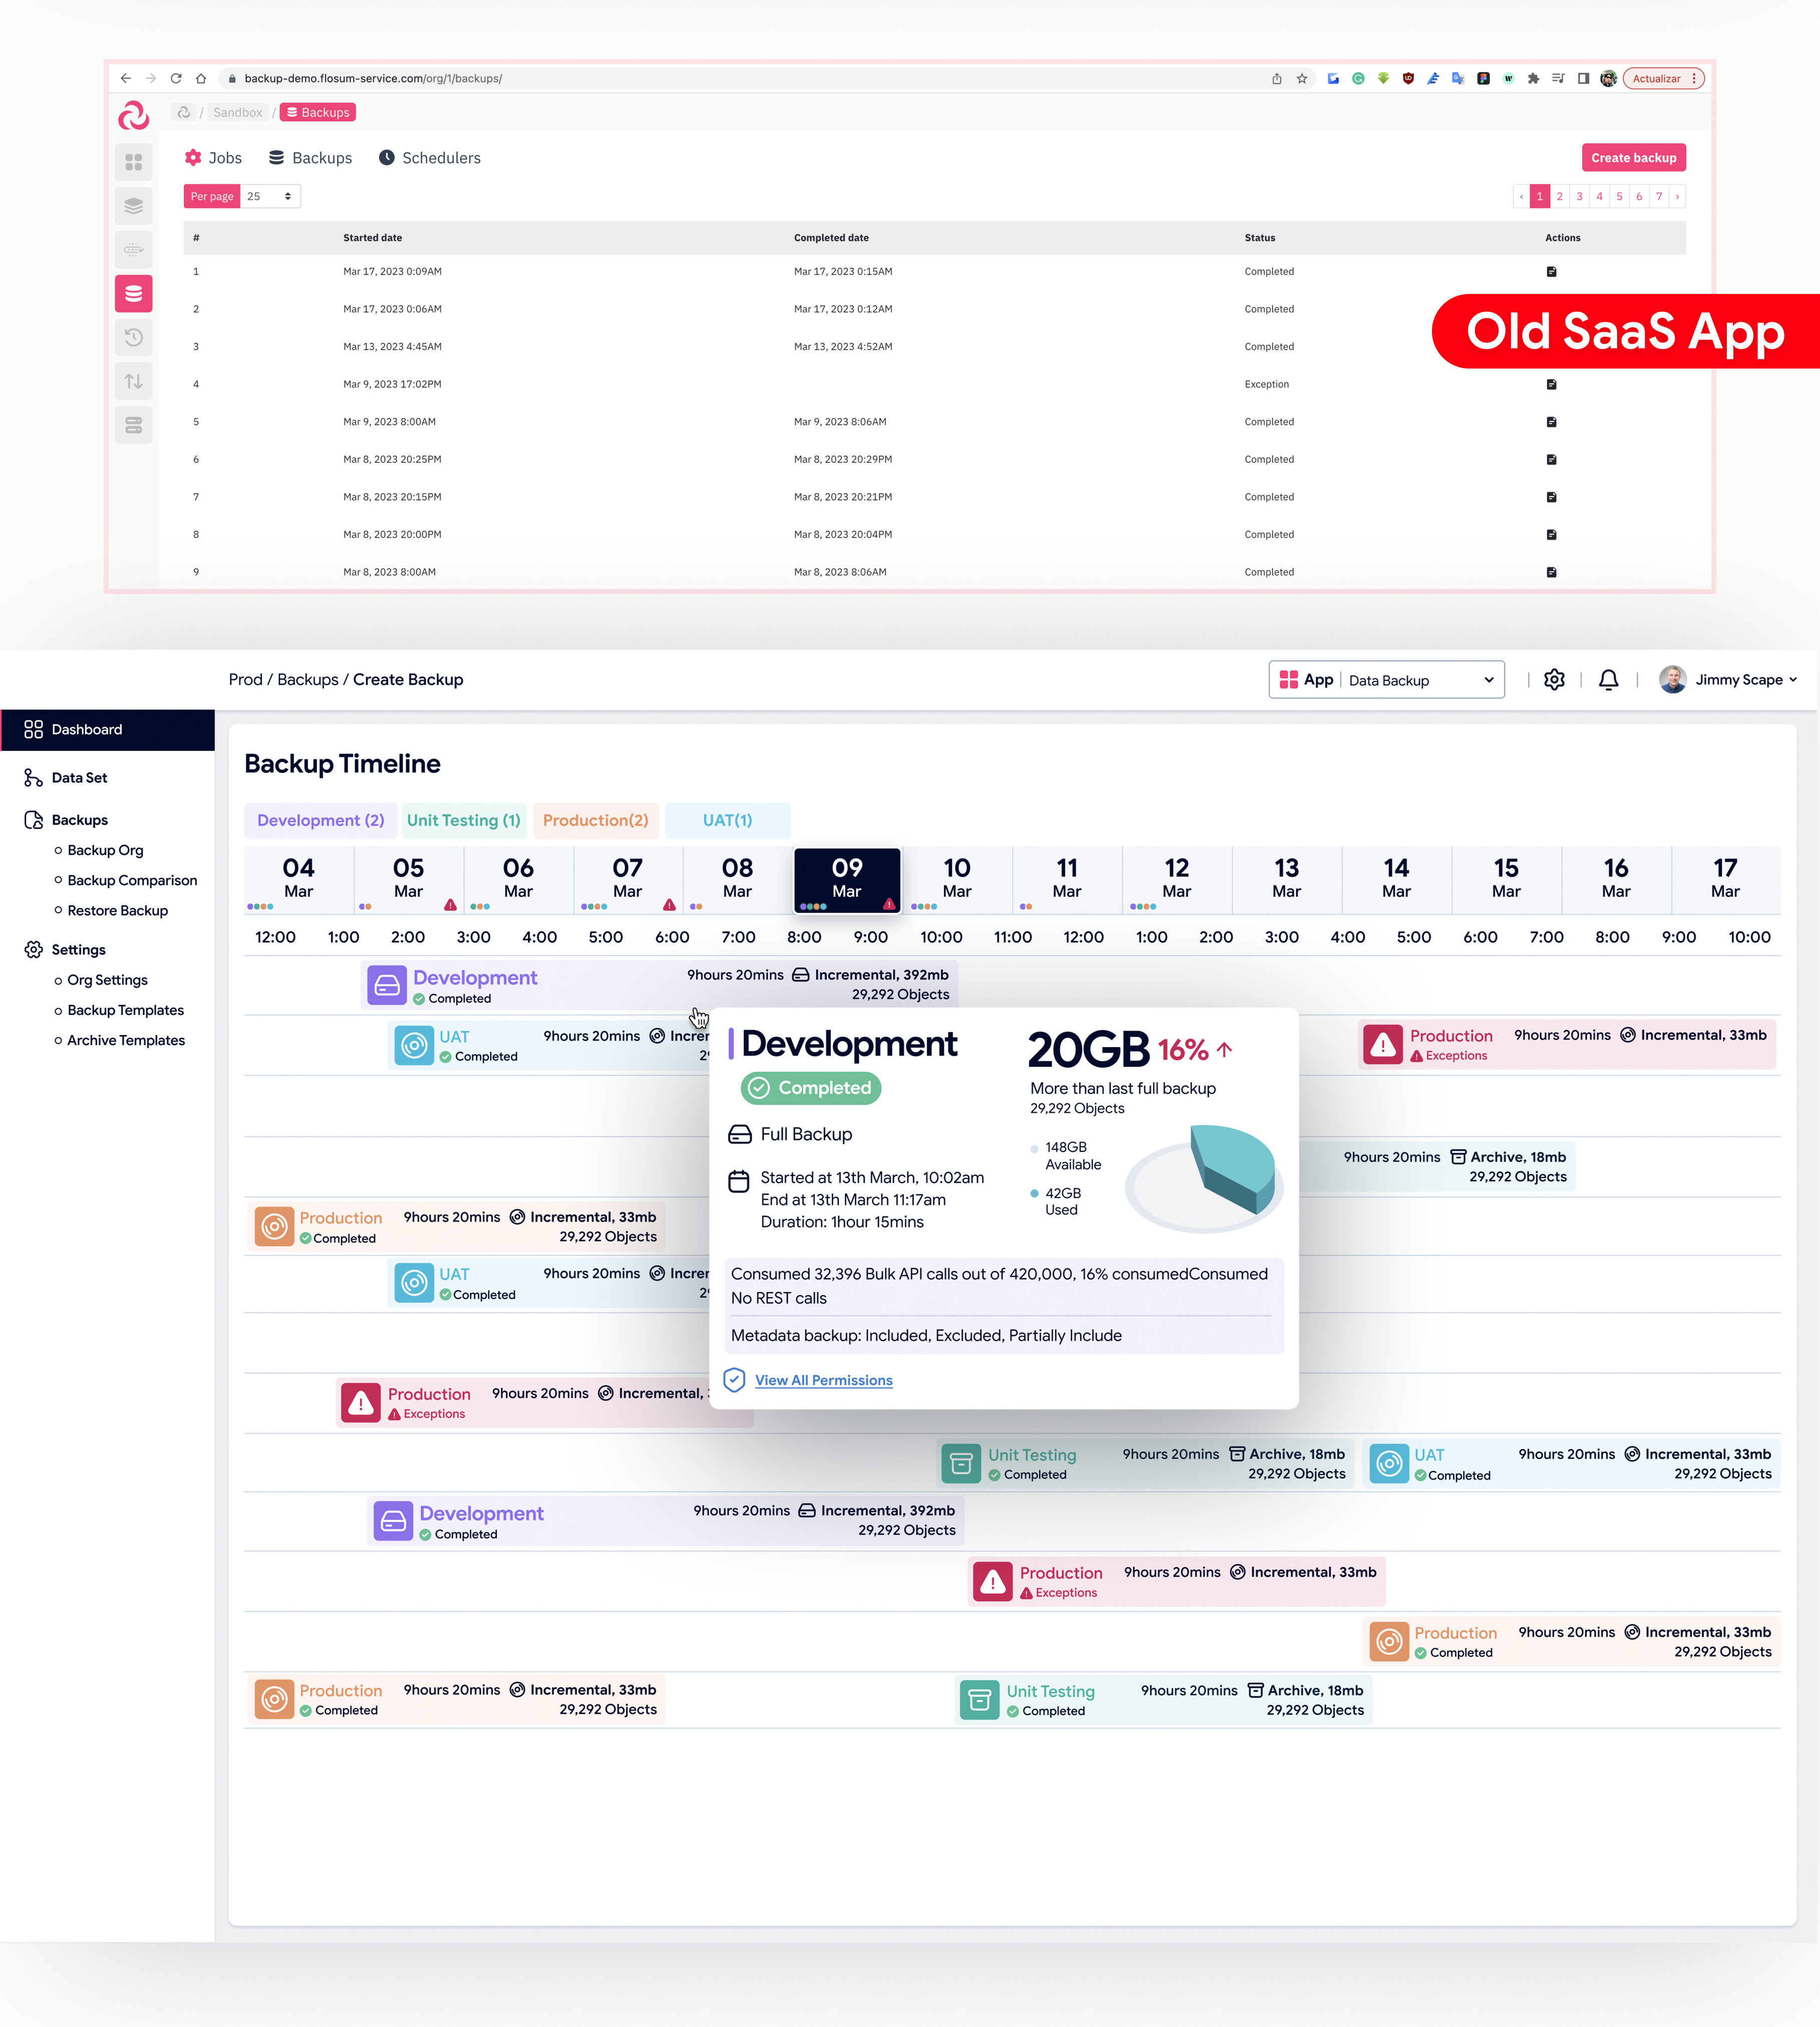Click the browser reload icon
The width and height of the screenshot is (1820, 2027).
(x=176, y=78)
